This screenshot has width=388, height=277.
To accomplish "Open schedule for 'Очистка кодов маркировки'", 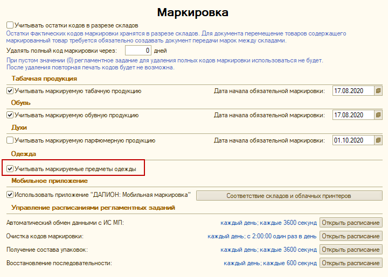I will (x=351, y=236).
